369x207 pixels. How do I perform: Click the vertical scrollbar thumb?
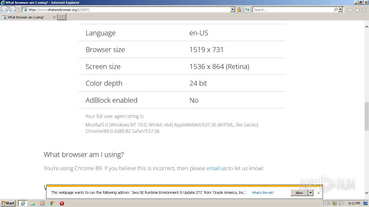point(367,116)
